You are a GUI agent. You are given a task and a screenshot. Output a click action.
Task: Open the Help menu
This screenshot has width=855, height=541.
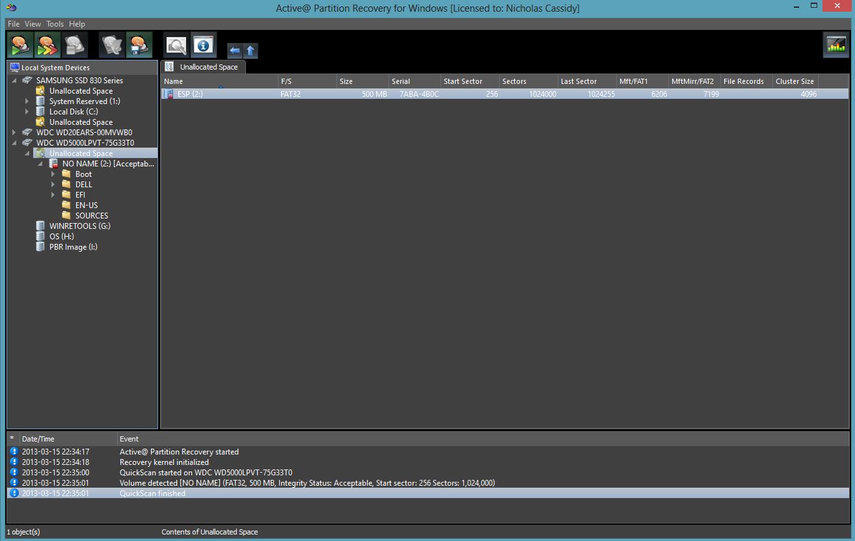tap(77, 24)
